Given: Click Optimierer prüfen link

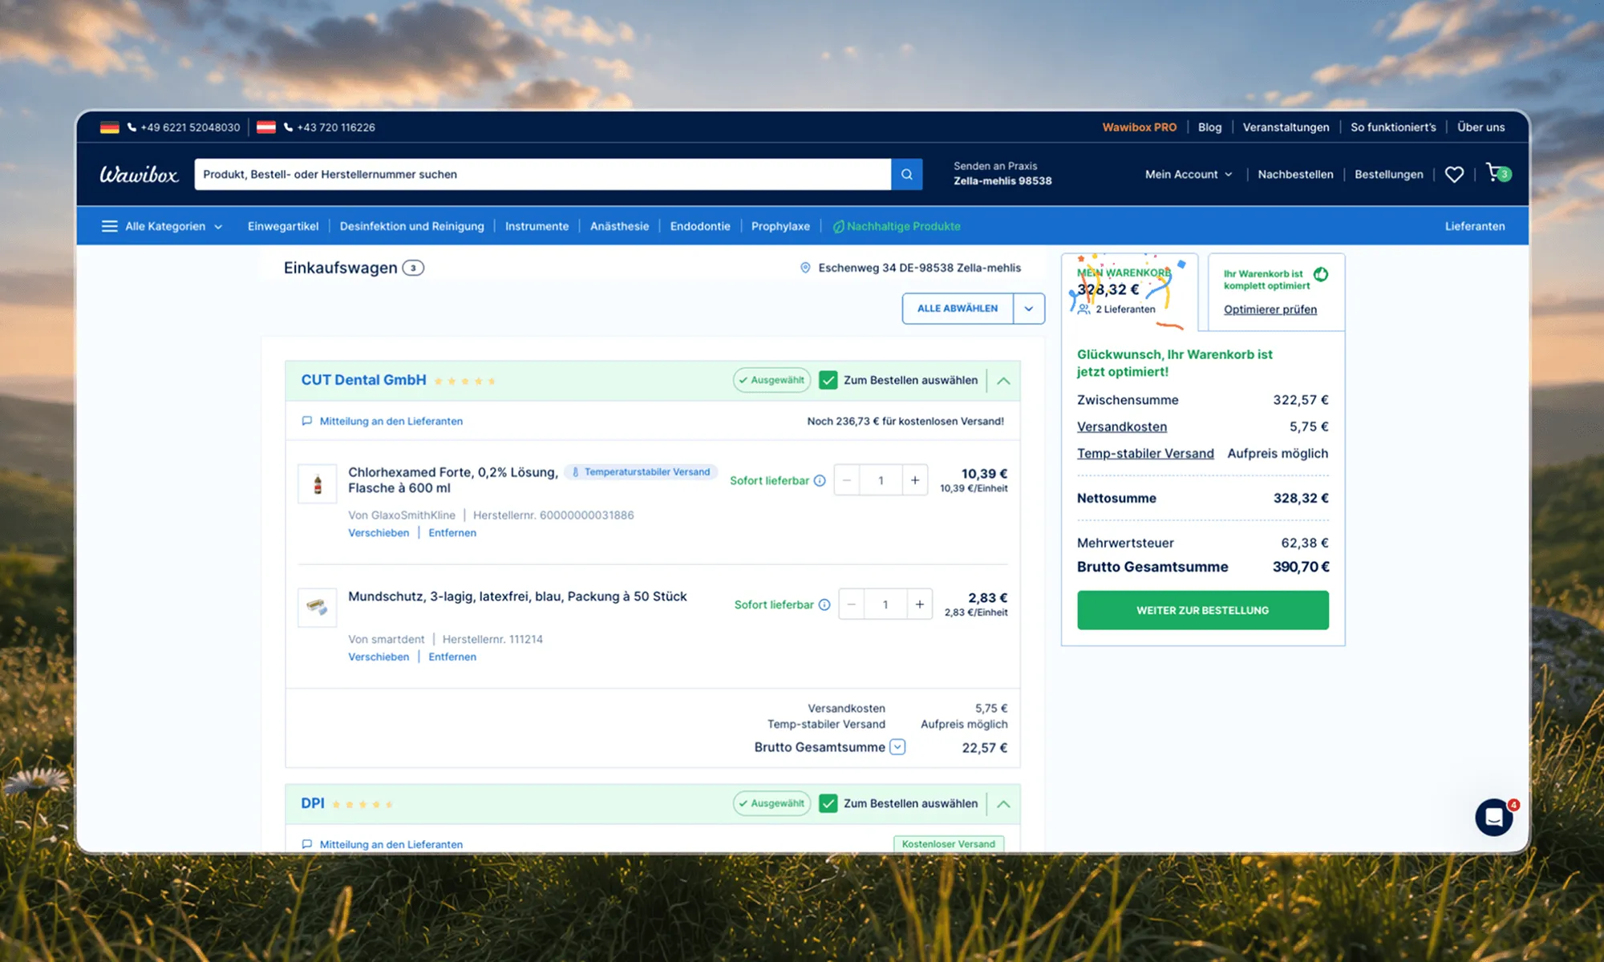Looking at the screenshot, I should [1270, 309].
